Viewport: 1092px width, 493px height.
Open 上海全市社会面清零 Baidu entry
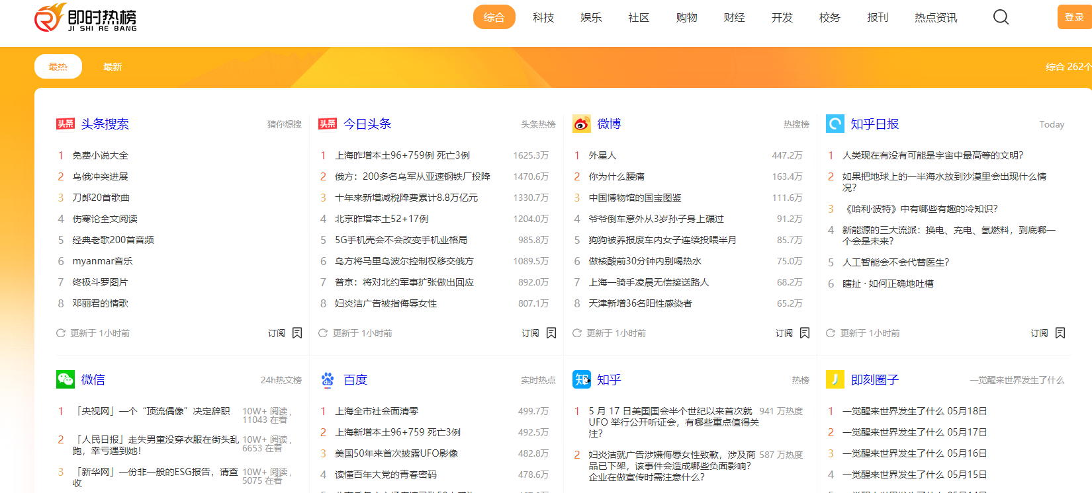pyautogui.click(x=377, y=411)
